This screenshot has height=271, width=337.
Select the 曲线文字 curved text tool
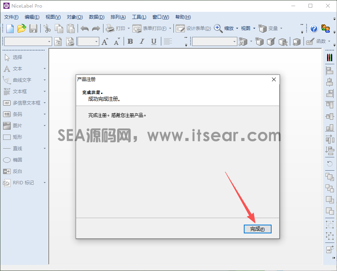pos(17,80)
